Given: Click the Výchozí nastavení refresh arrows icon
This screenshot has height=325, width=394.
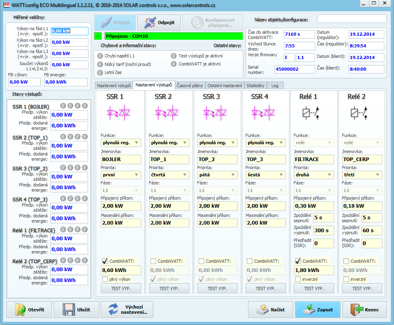Looking at the screenshot, I should point(113,309).
